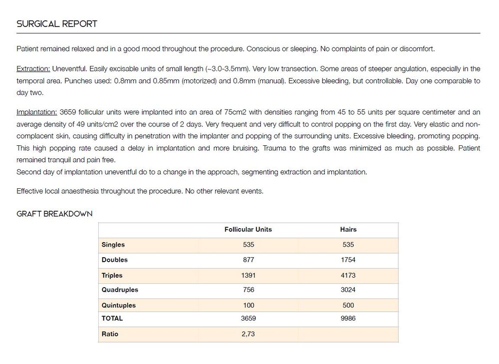Click the 9986 total hairs cell
Image resolution: width=499 pixels, height=364 pixels.
tap(348, 318)
